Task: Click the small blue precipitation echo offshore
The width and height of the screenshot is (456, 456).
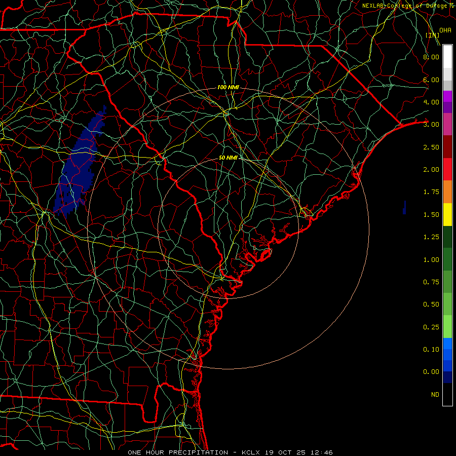Action: (404, 207)
